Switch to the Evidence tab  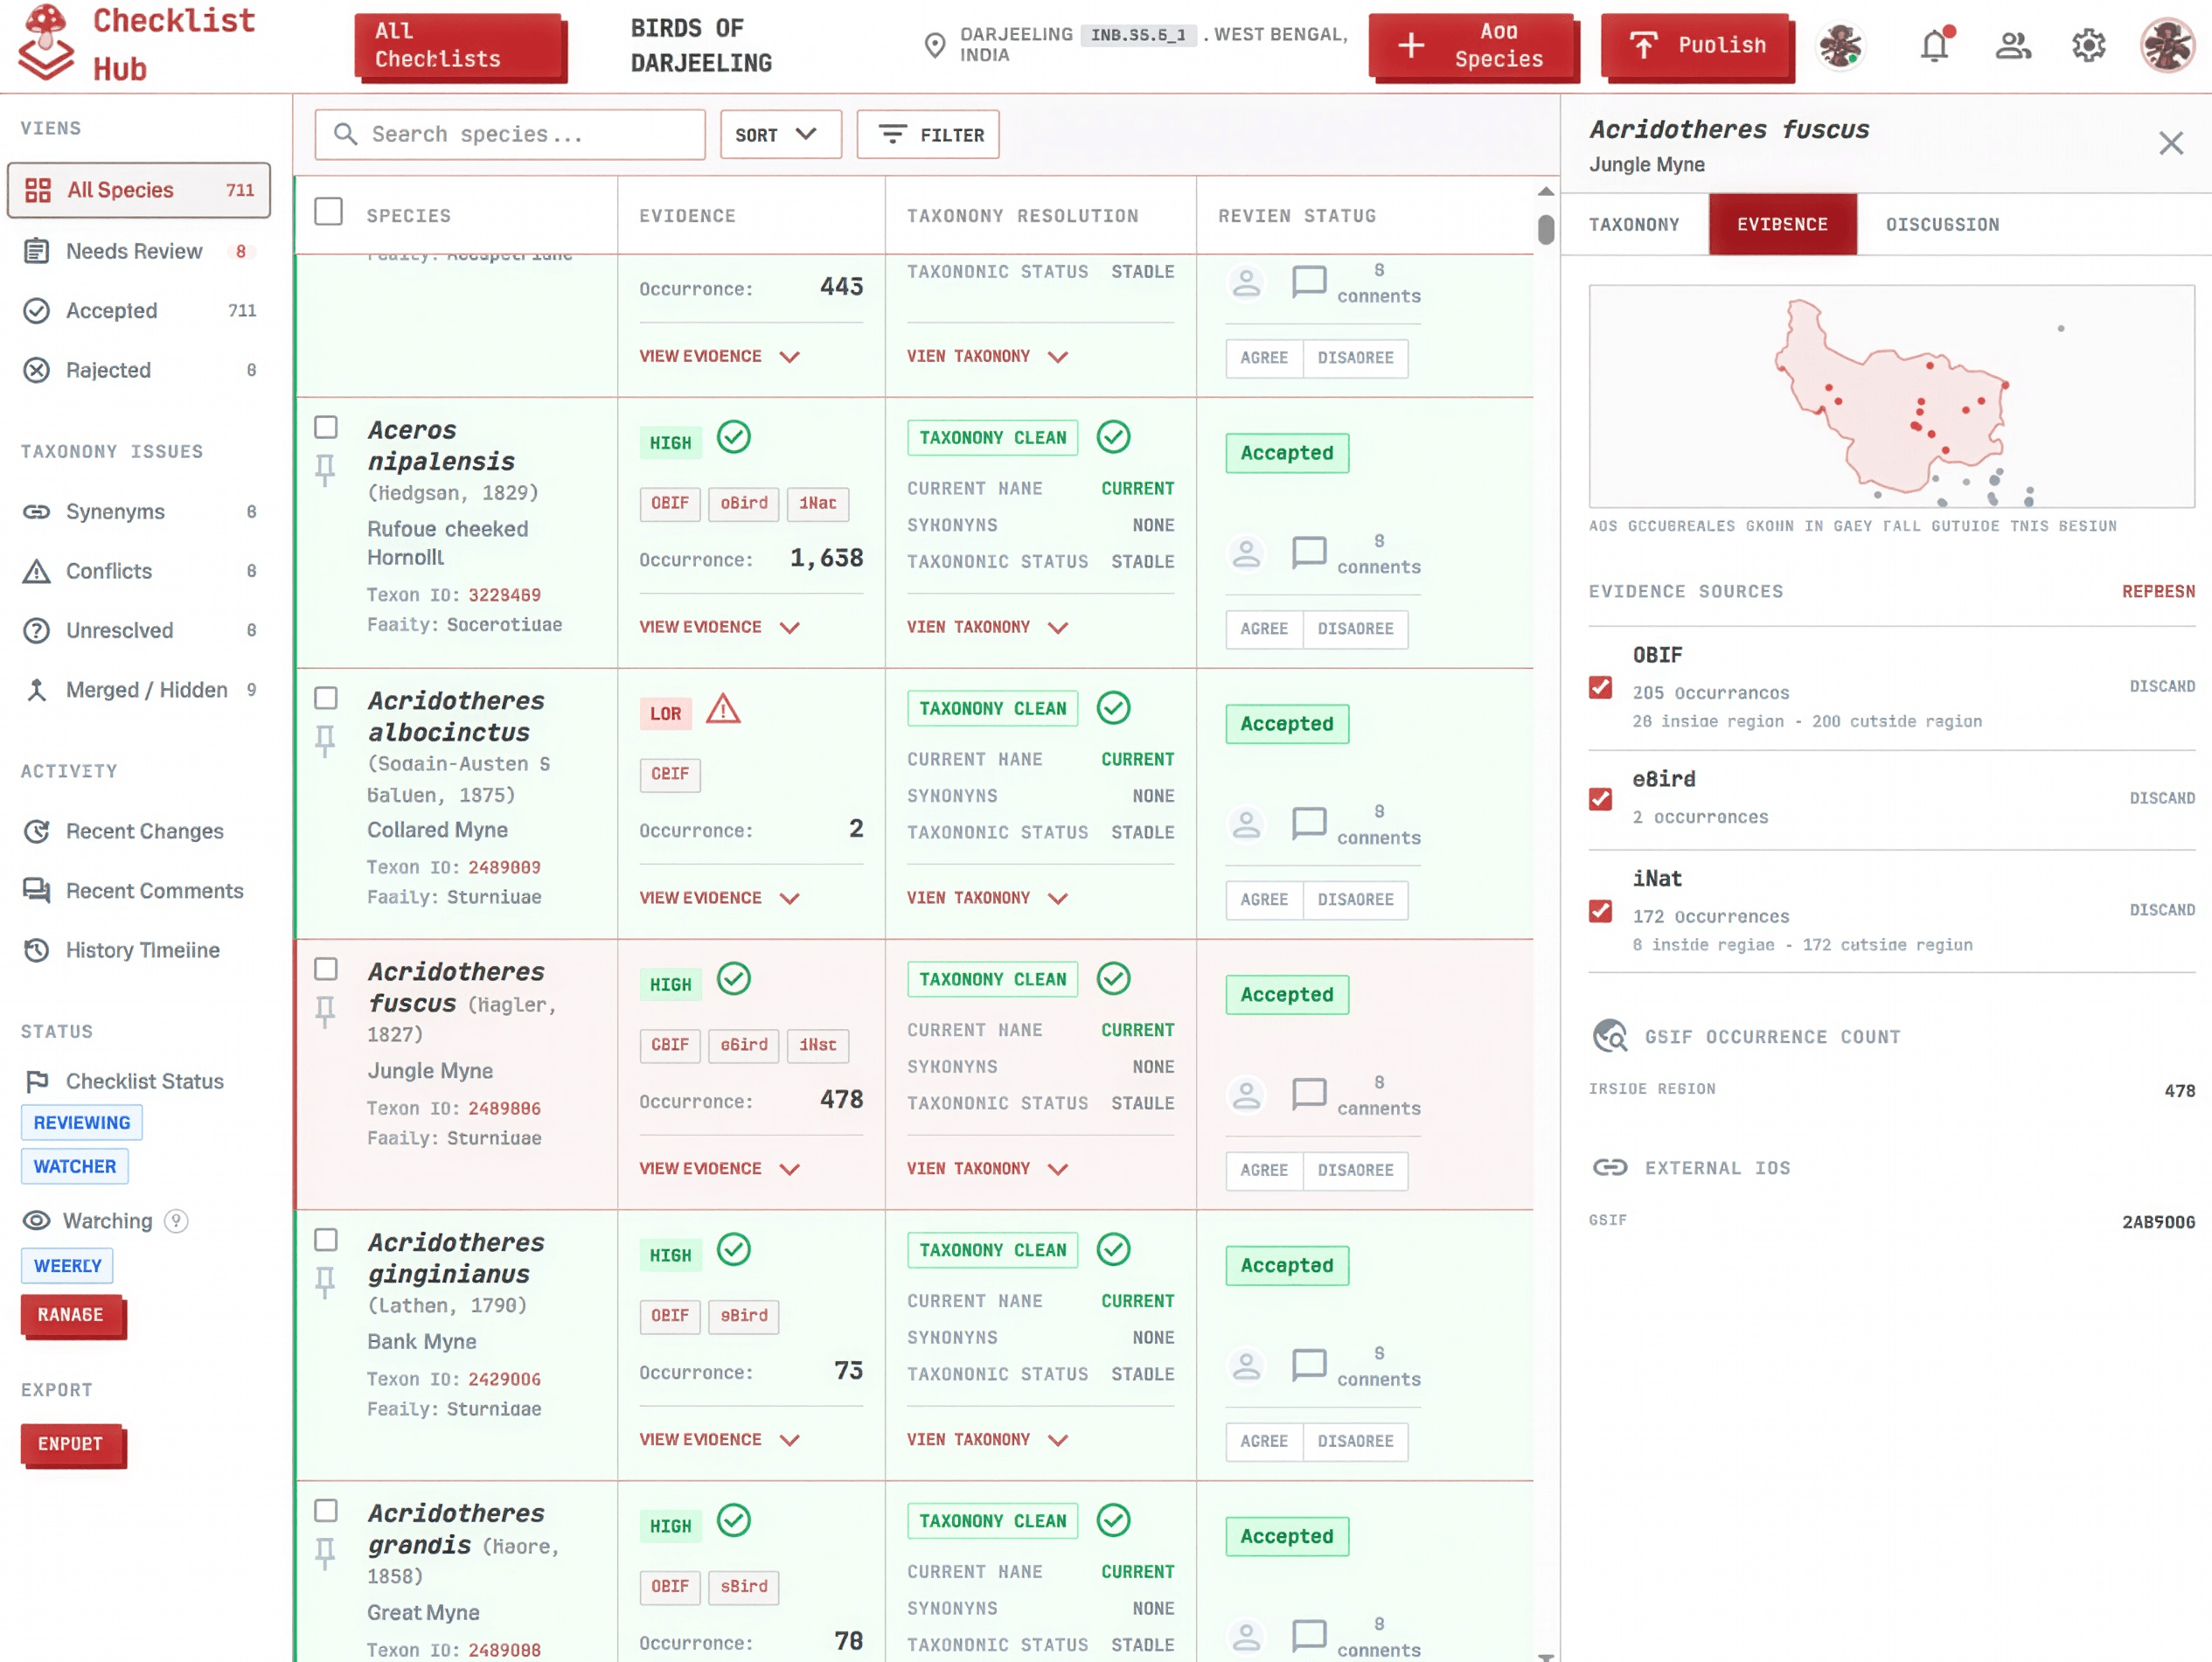click(x=1782, y=225)
